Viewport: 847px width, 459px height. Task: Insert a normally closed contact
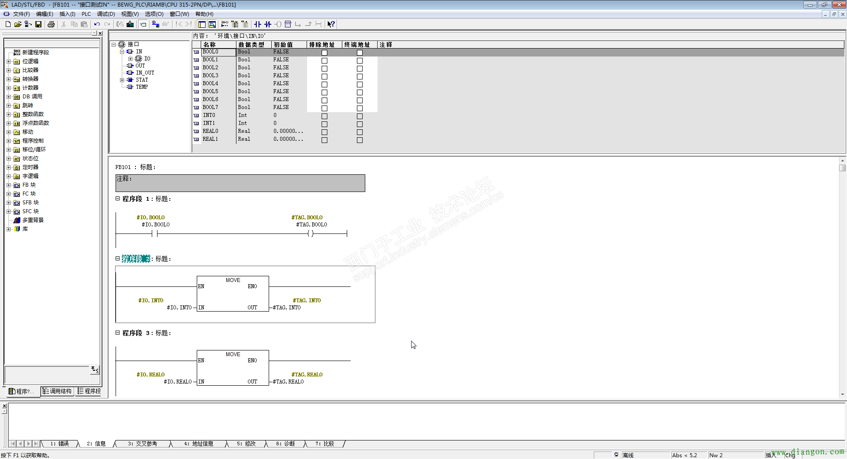268,24
